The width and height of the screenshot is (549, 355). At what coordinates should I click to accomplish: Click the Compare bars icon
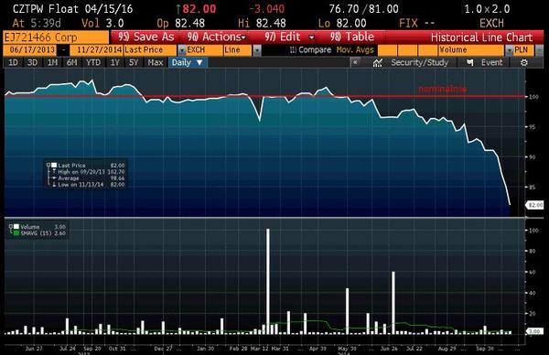(293, 50)
